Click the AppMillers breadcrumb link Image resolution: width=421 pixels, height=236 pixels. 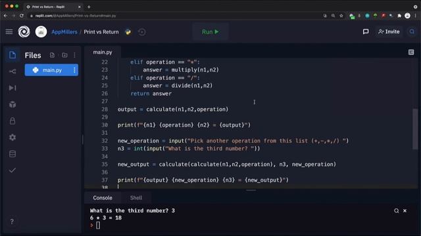64,32
